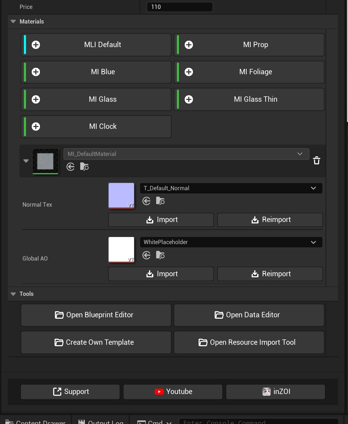Delete the MI_DefaultMaterial slot with trash icon

point(317,161)
